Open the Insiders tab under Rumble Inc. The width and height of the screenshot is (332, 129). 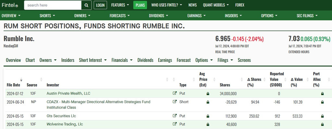pos(68,60)
